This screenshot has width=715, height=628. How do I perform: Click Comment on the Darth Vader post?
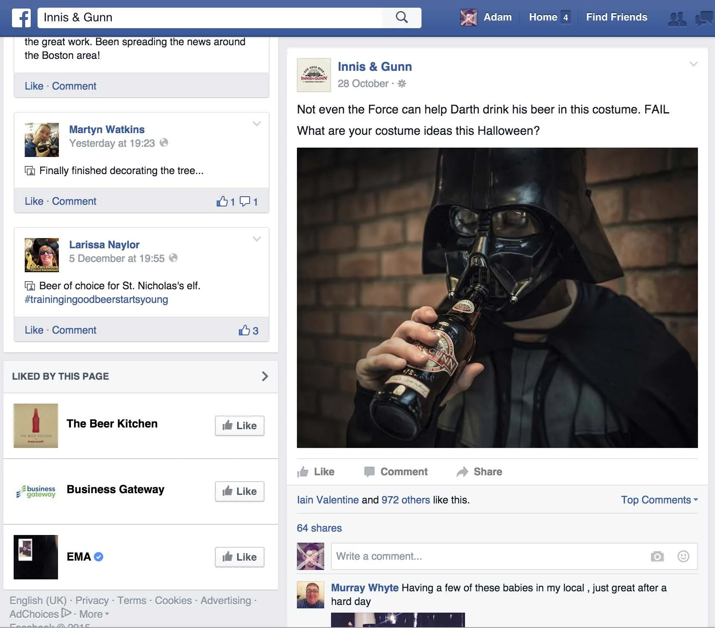pyautogui.click(x=395, y=472)
